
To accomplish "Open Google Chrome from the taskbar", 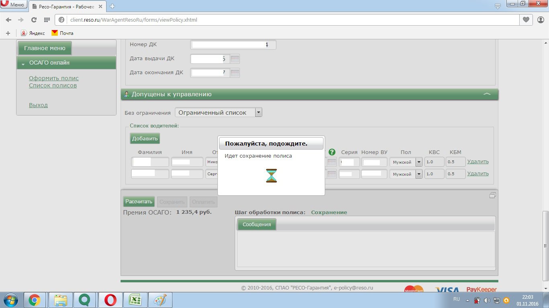I will [x=35, y=300].
